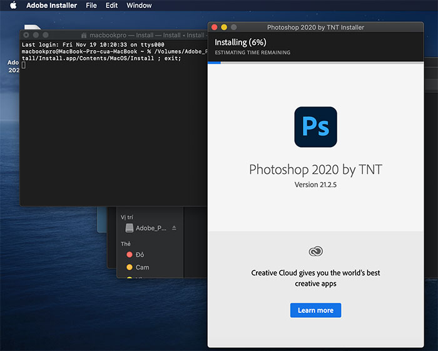The width and height of the screenshot is (438, 351).
Task: Open the Adobe Installer application menu
Action: click(x=51, y=6)
